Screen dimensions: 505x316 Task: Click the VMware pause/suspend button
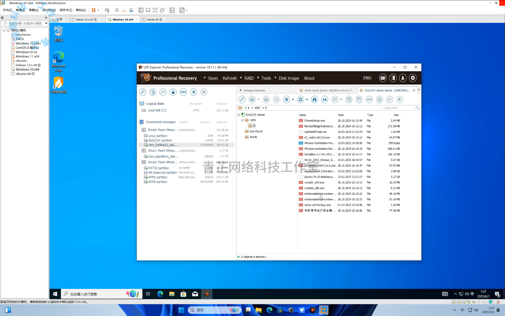[94, 10]
